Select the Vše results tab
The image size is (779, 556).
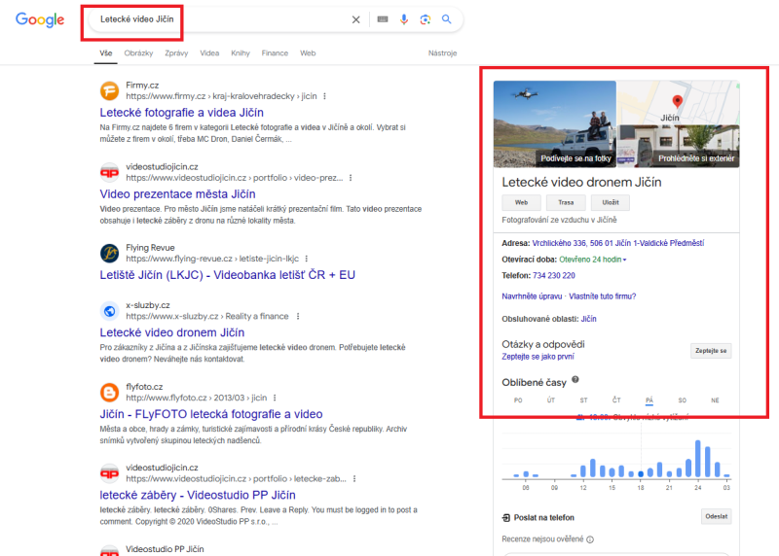click(106, 53)
